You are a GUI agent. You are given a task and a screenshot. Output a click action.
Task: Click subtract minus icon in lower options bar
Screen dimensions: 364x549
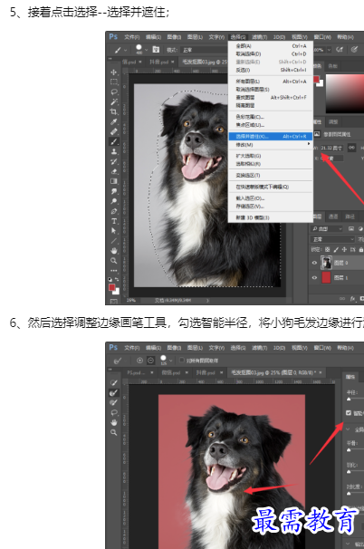pos(150,361)
